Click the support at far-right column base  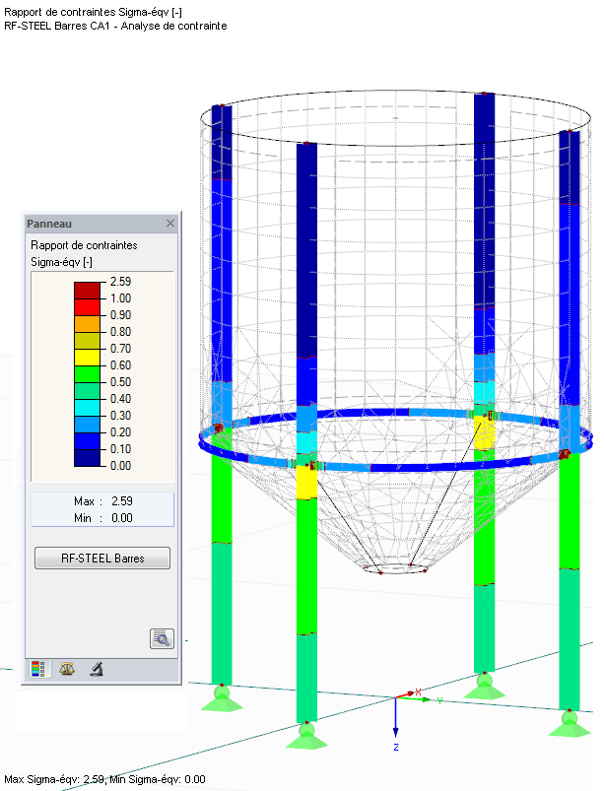(x=570, y=723)
